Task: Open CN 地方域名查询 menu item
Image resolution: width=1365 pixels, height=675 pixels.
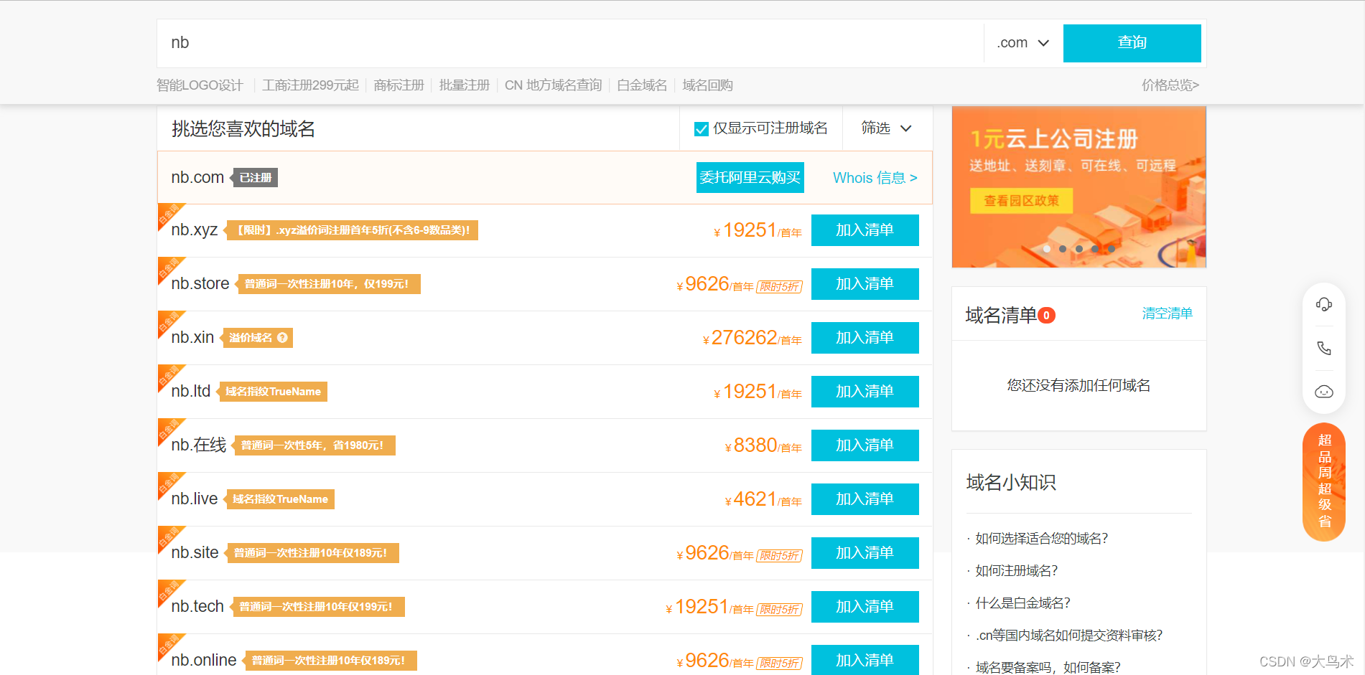Action: coord(553,85)
